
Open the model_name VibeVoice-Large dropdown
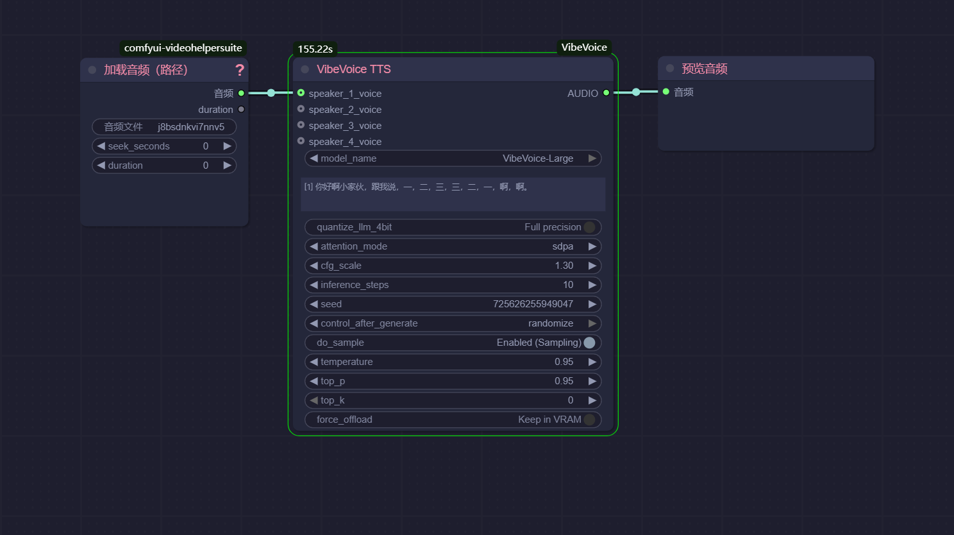click(453, 158)
